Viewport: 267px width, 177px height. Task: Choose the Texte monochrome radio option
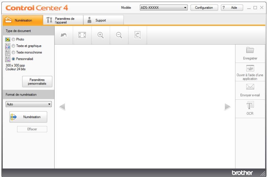click(x=13, y=52)
